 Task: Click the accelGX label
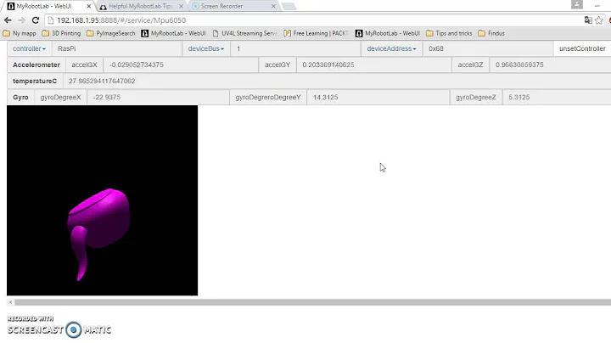[x=84, y=65]
